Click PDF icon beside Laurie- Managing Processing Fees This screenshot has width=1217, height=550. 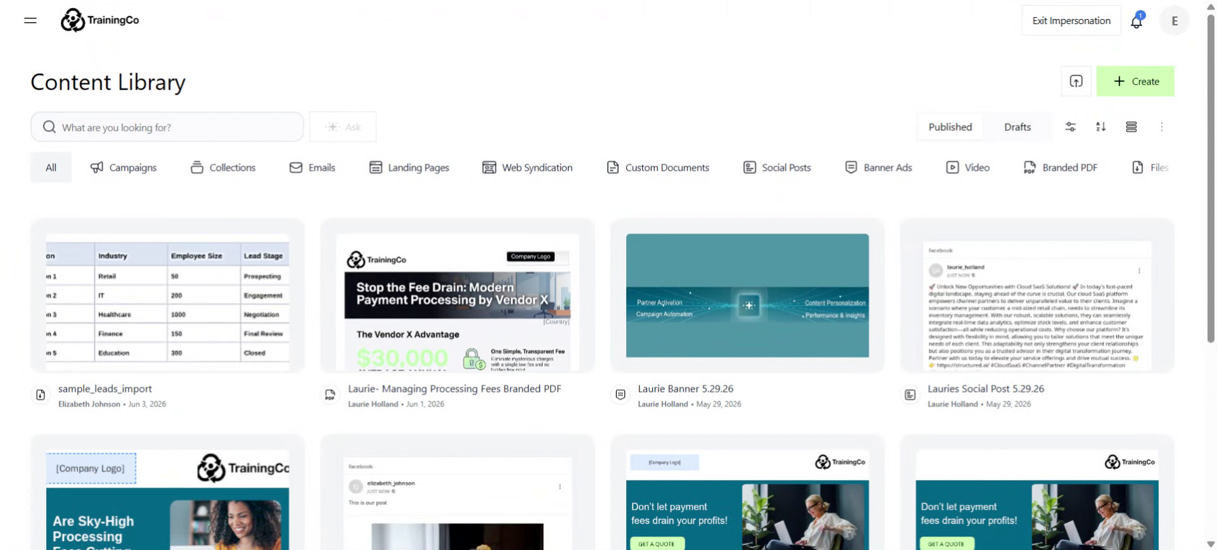click(x=330, y=395)
